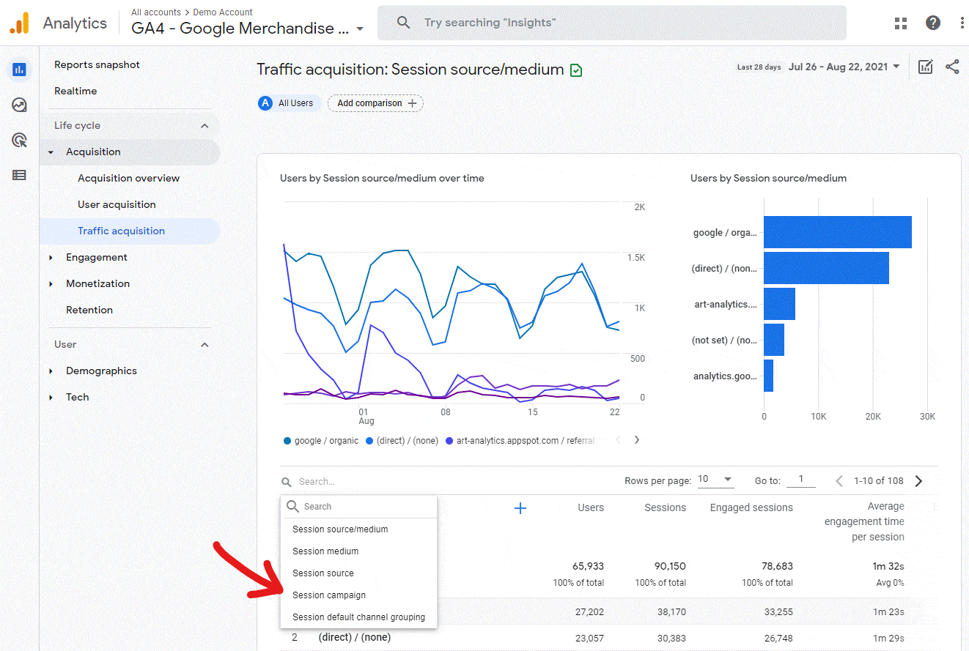Click the 1-10 of 108 pagination text
This screenshot has width=969, height=651.
878,481
